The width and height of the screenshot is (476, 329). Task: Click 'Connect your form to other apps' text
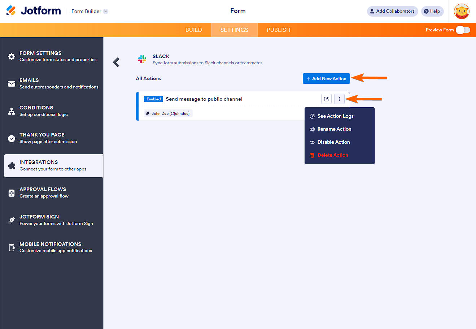(53, 169)
